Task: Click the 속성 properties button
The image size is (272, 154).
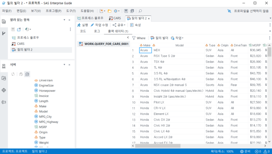Action: click(135, 25)
